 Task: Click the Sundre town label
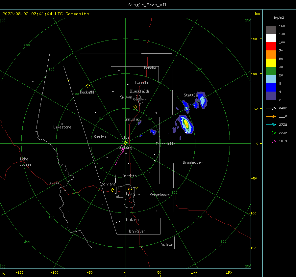(100, 136)
